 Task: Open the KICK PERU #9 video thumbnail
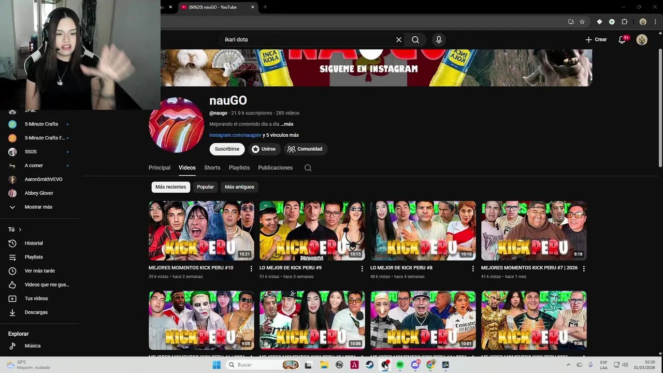312,231
